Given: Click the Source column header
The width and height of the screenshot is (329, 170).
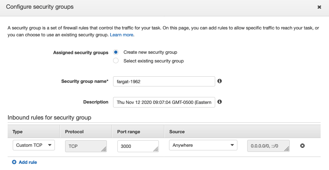Looking at the screenshot, I should (x=177, y=131).
